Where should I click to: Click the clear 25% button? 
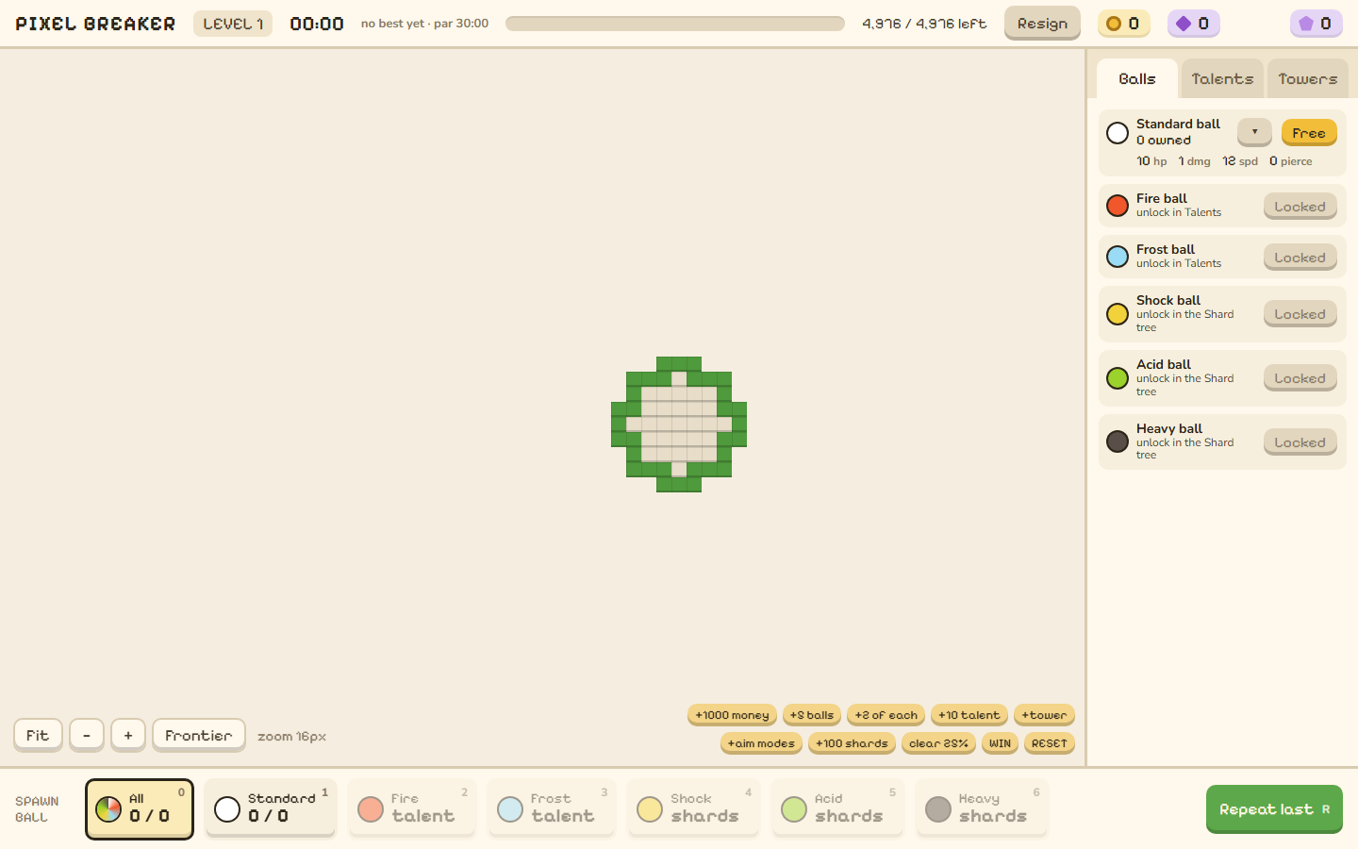(938, 743)
